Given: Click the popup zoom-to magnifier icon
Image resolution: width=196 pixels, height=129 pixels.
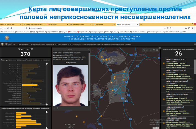Looking at the screenshot, I should 58,108.
